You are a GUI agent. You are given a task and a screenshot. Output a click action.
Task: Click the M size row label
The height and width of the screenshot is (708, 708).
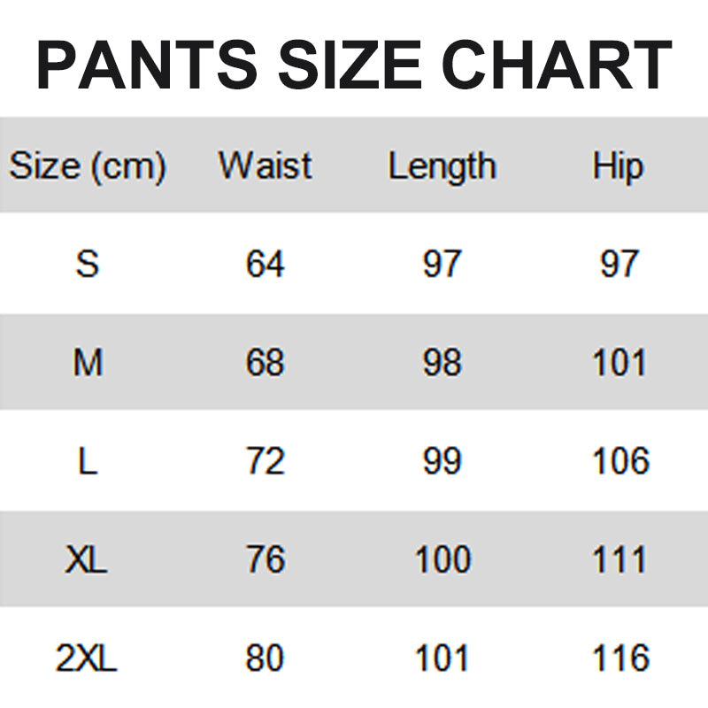point(88,363)
